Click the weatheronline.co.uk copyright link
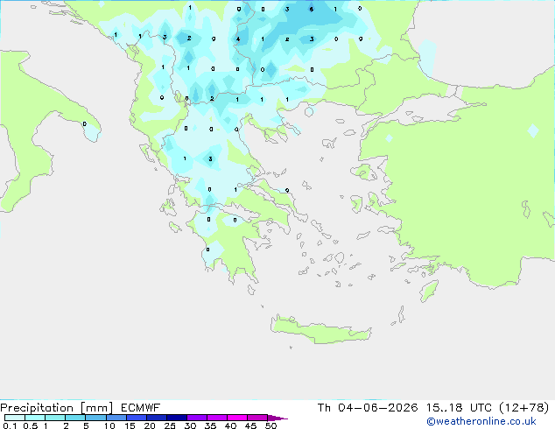 481,421
